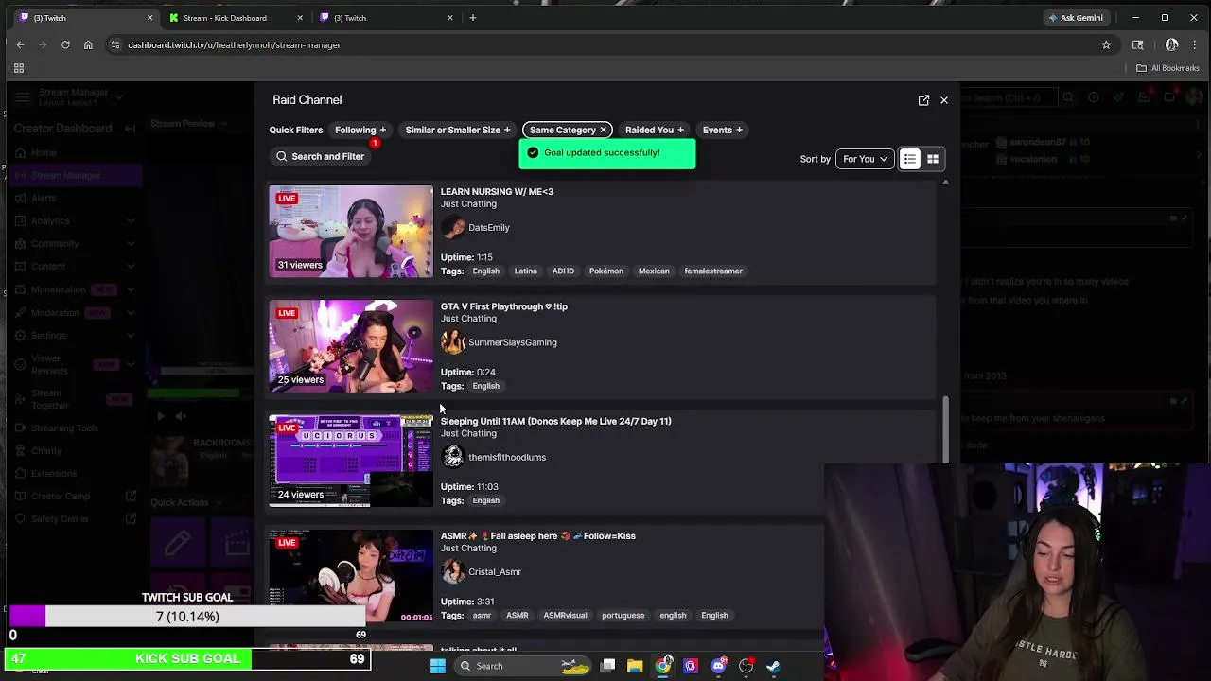Screen dimensions: 1211x681
Task: Switch to the third Twitch tab
Action: (384, 18)
